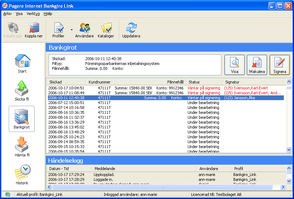
Task: Sort by Skicked column header
Action: coord(66,82)
